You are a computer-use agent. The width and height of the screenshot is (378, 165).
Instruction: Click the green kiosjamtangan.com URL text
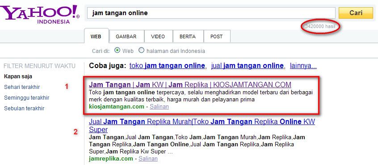(x=117, y=106)
